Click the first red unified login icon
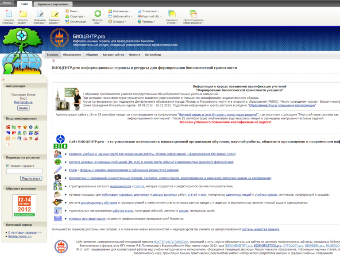Screen dimensions: 340x255 [x=8, y=127]
